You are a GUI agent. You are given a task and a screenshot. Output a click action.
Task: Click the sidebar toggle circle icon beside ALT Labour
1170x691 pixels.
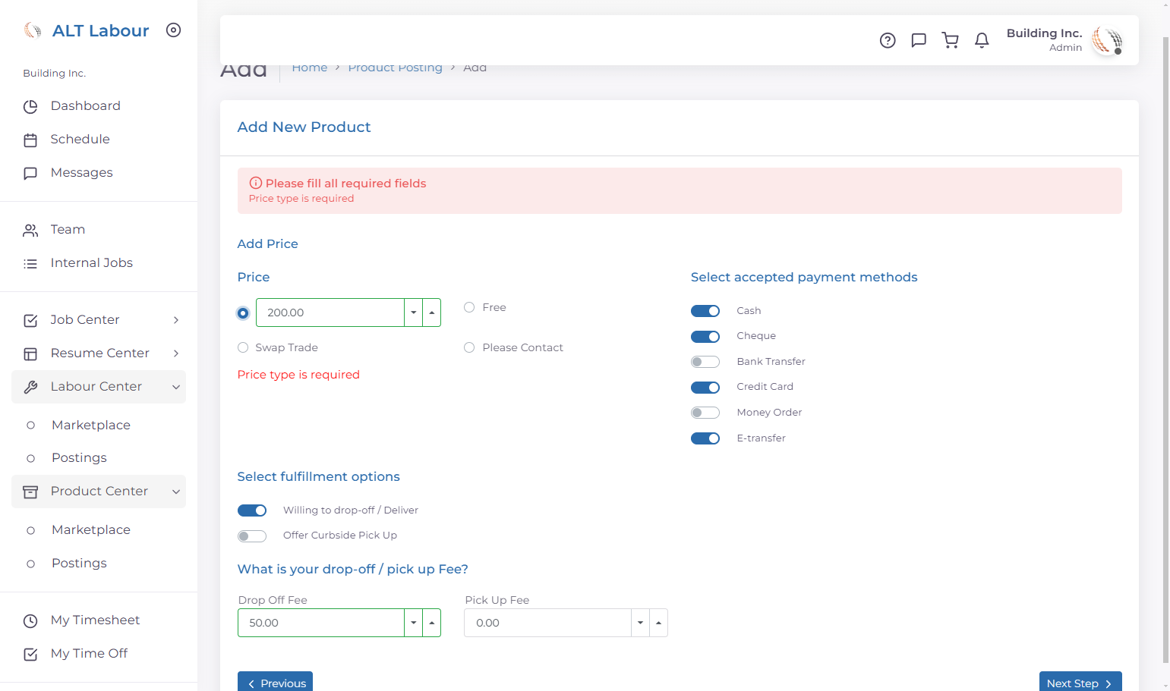coord(174,30)
